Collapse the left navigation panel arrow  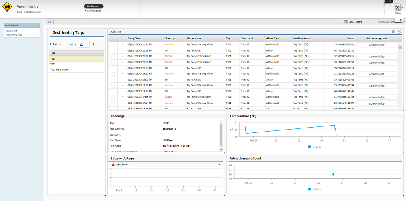click(x=49, y=22)
